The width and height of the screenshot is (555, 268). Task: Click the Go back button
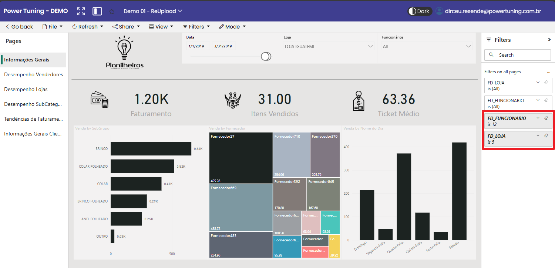[19, 27]
